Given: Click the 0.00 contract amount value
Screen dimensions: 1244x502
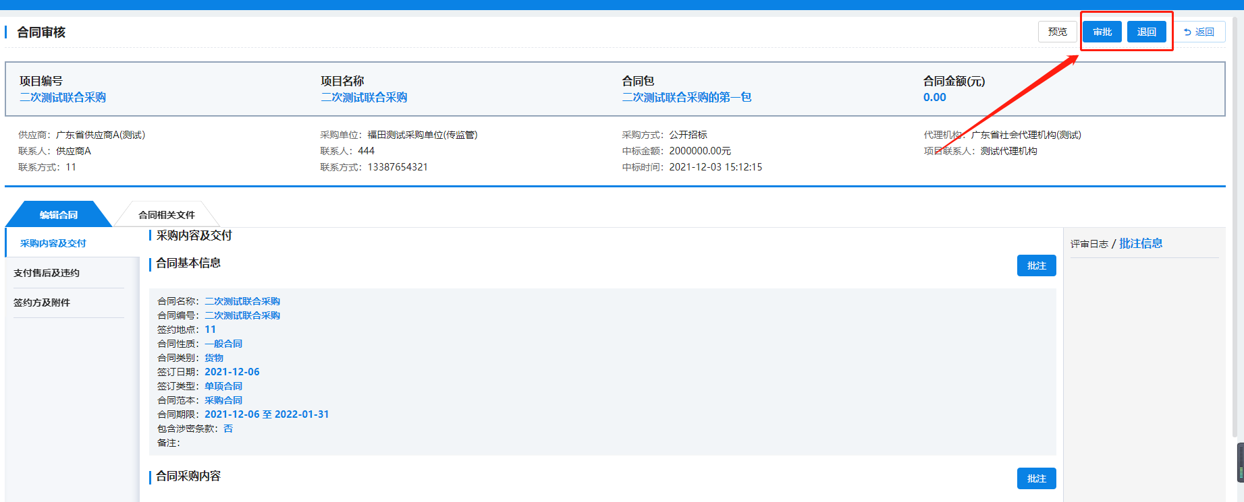Looking at the screenshot, I should (x=934, y=97).
